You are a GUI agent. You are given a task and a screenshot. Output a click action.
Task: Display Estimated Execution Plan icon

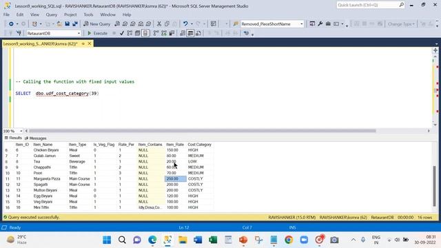point(130,33)
